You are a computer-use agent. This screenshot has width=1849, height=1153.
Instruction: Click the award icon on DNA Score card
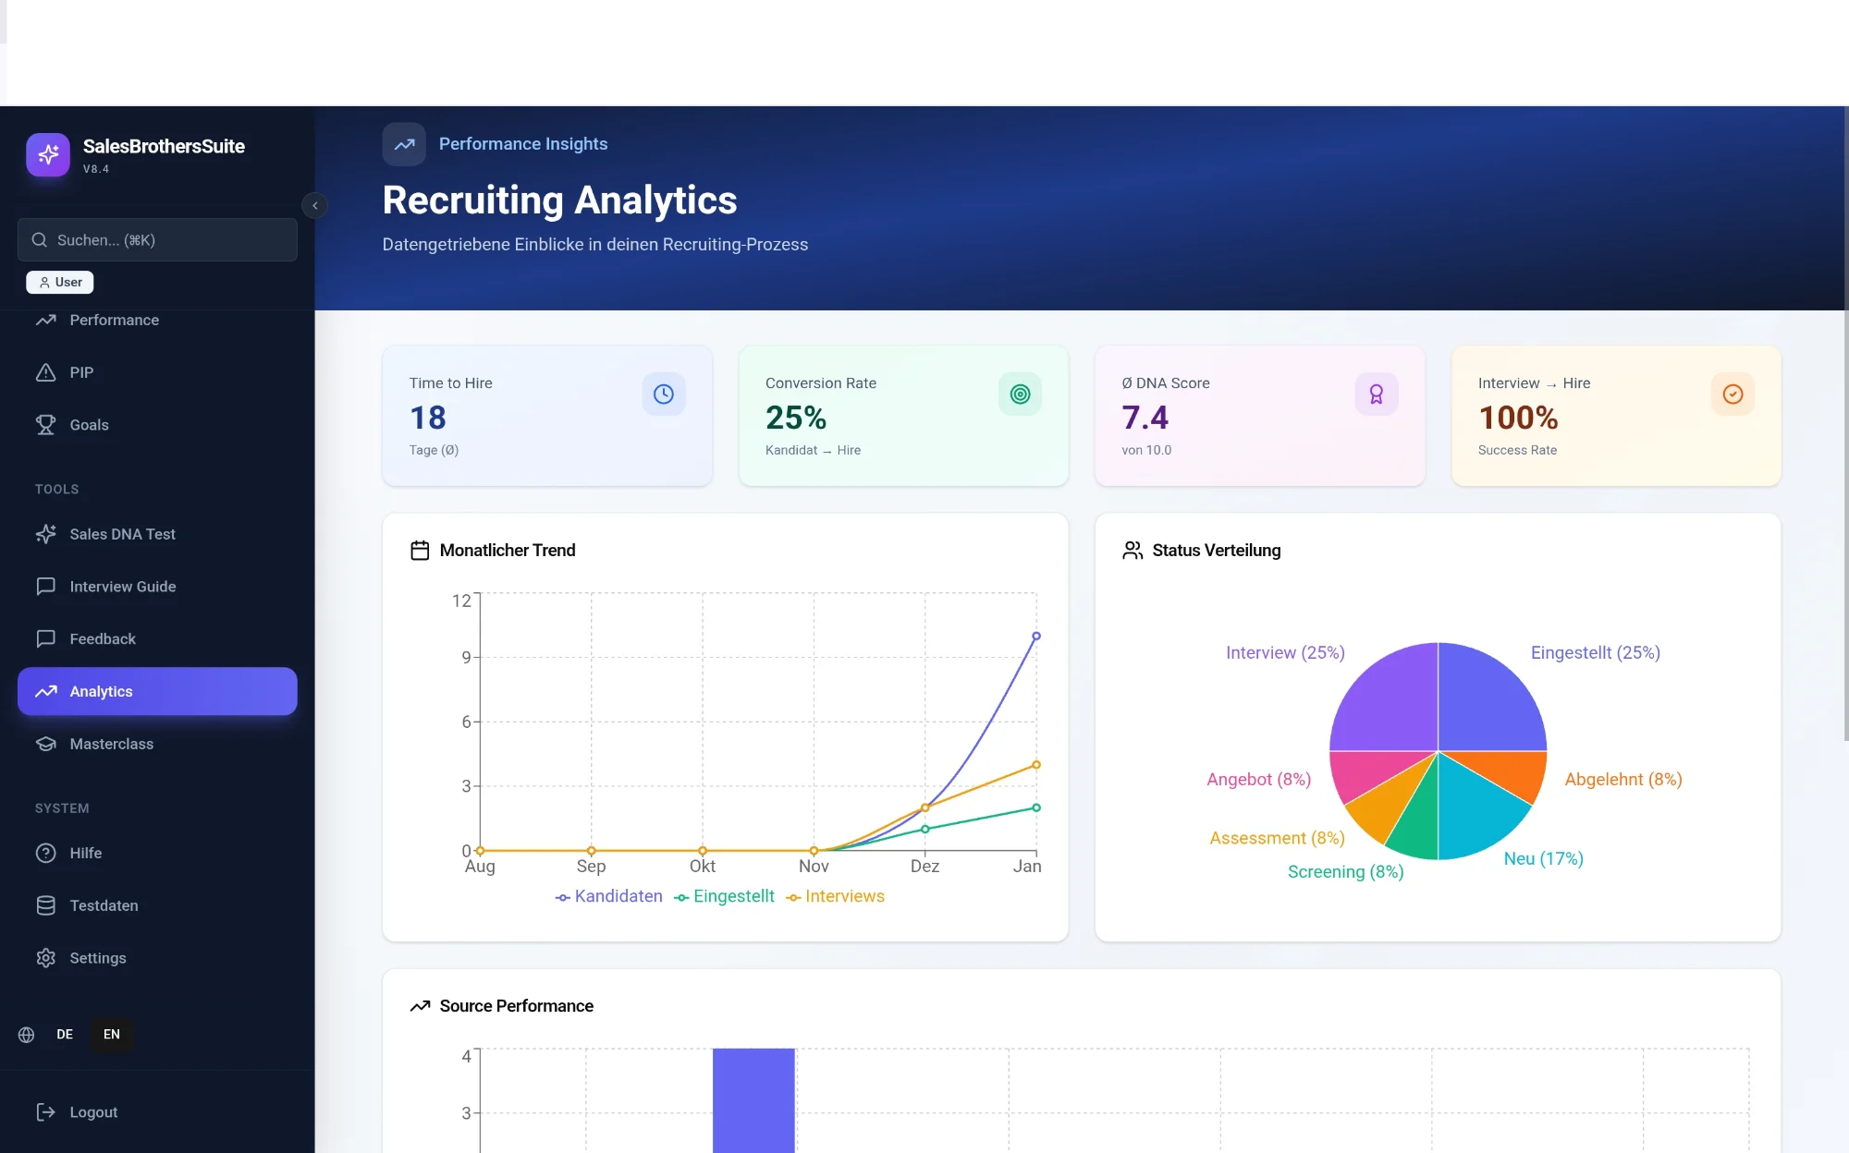click(x=1377, y=394)
